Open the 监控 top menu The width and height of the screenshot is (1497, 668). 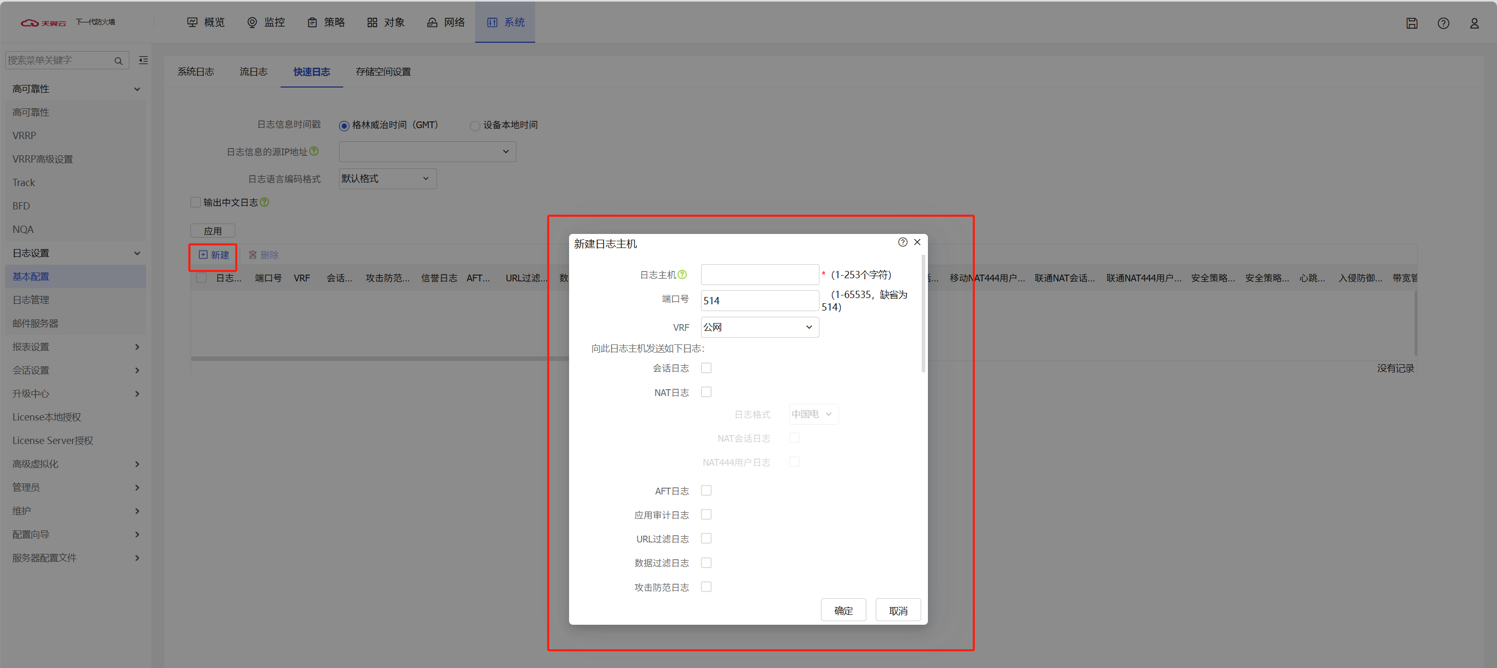pos(266,22)
